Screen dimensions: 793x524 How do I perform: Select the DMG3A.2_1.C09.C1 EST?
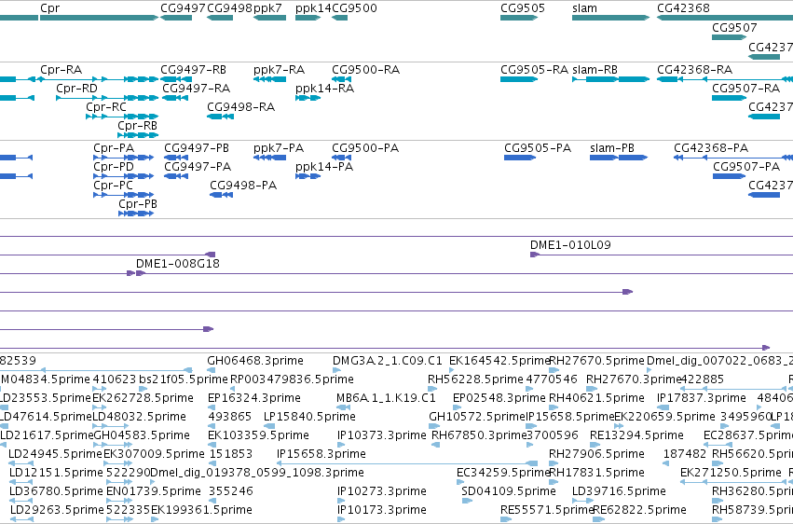tap(336, 371)
